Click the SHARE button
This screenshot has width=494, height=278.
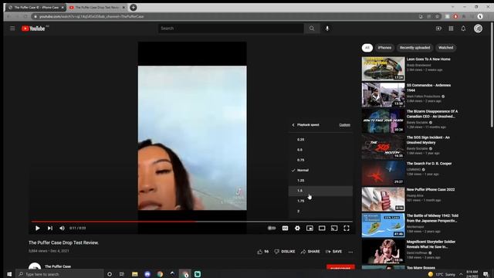(x=310, y=252)
